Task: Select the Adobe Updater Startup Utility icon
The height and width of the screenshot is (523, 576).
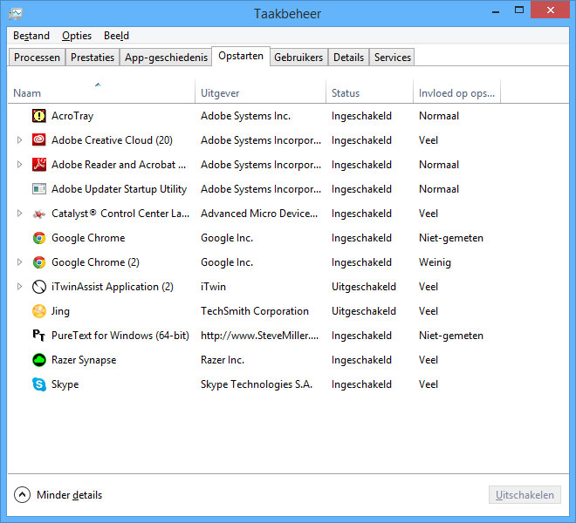Action: tap(39, 189)
